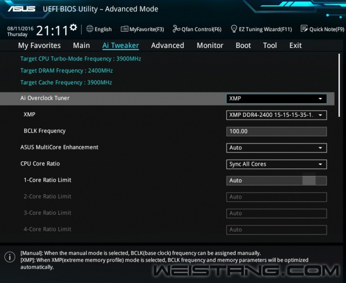Open the Tool tab

(x=270, y=45)
